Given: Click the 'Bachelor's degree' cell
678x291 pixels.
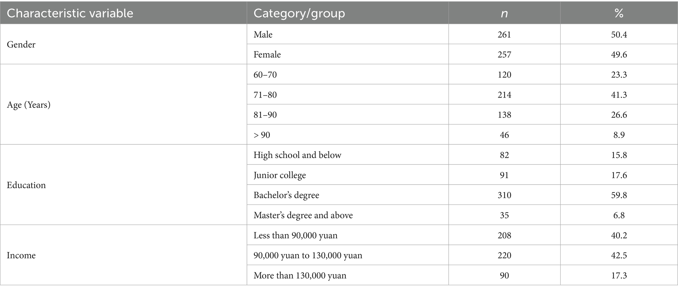Looking at the screenshot, I should pyautogui.click(x=286, y=195).
